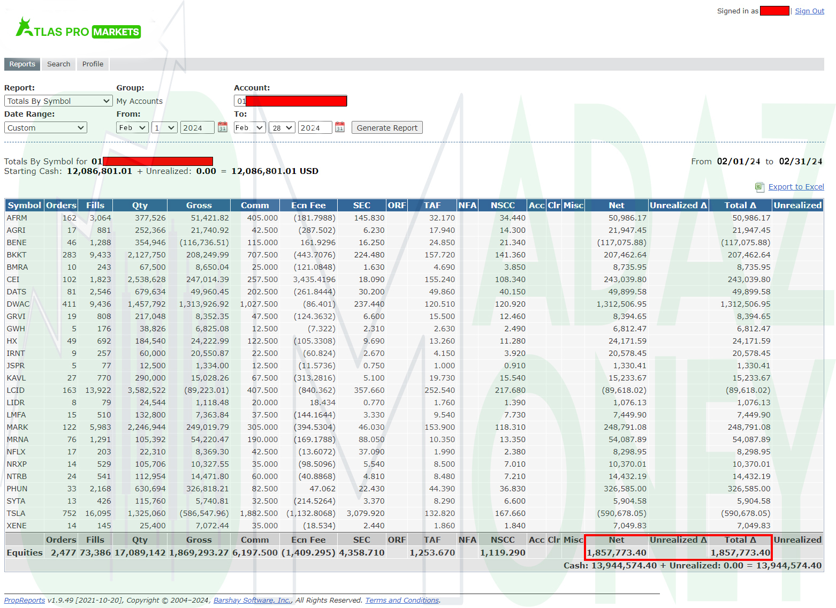836x608 pixels.
Task: Click the Sign Out link
Action: 809,11
